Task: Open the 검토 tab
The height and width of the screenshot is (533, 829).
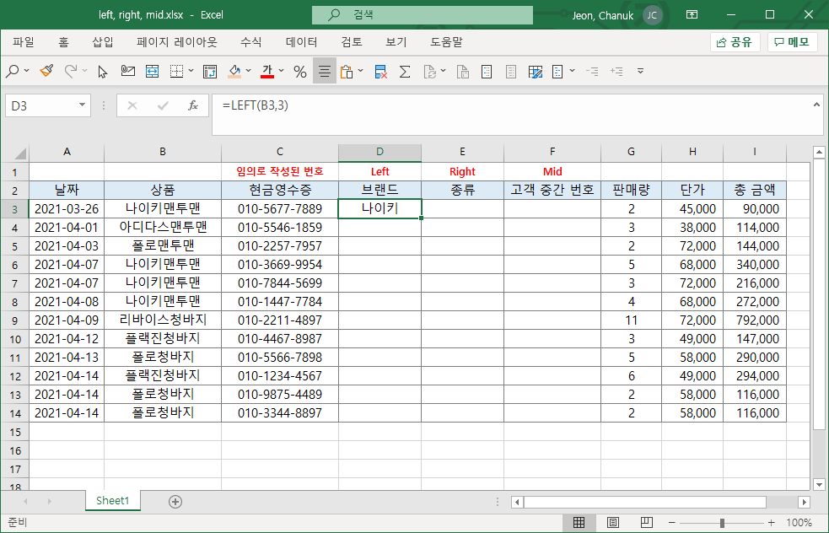Action: point(352,42)
